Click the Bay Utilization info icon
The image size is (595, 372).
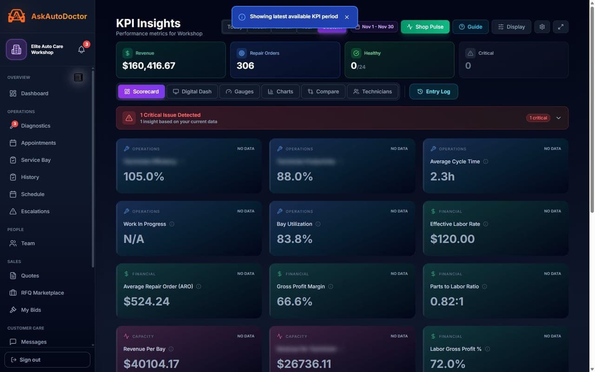318,224
